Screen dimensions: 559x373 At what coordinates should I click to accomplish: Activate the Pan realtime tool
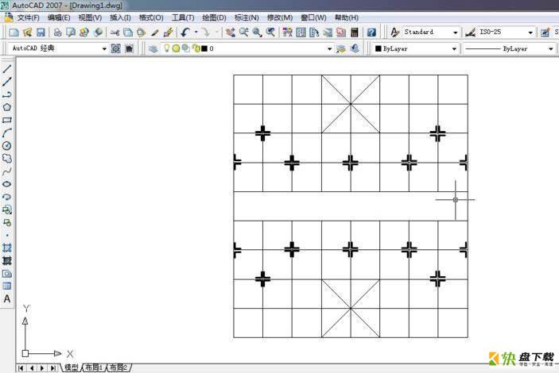click(x=231, y=33)
